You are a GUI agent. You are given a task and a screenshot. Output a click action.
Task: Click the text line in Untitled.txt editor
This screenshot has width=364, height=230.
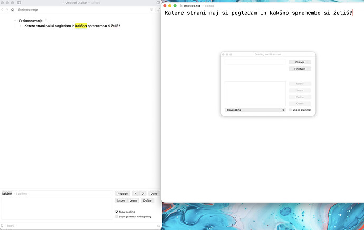point(258,13)
